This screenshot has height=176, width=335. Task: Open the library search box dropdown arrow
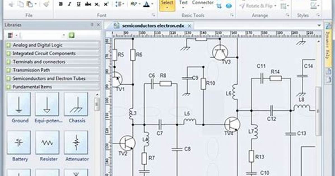pos(64,35)
